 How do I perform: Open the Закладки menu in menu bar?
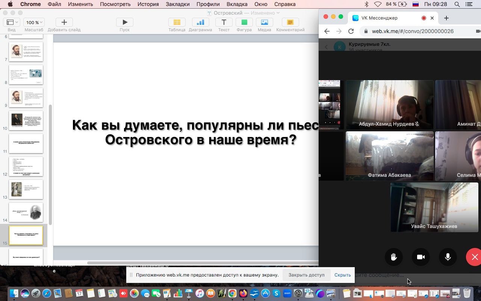point(177,4)
